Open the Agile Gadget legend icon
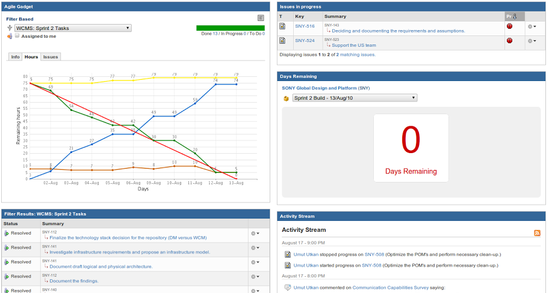This screenshot has height=293, width=549. (x=261, y=18)
